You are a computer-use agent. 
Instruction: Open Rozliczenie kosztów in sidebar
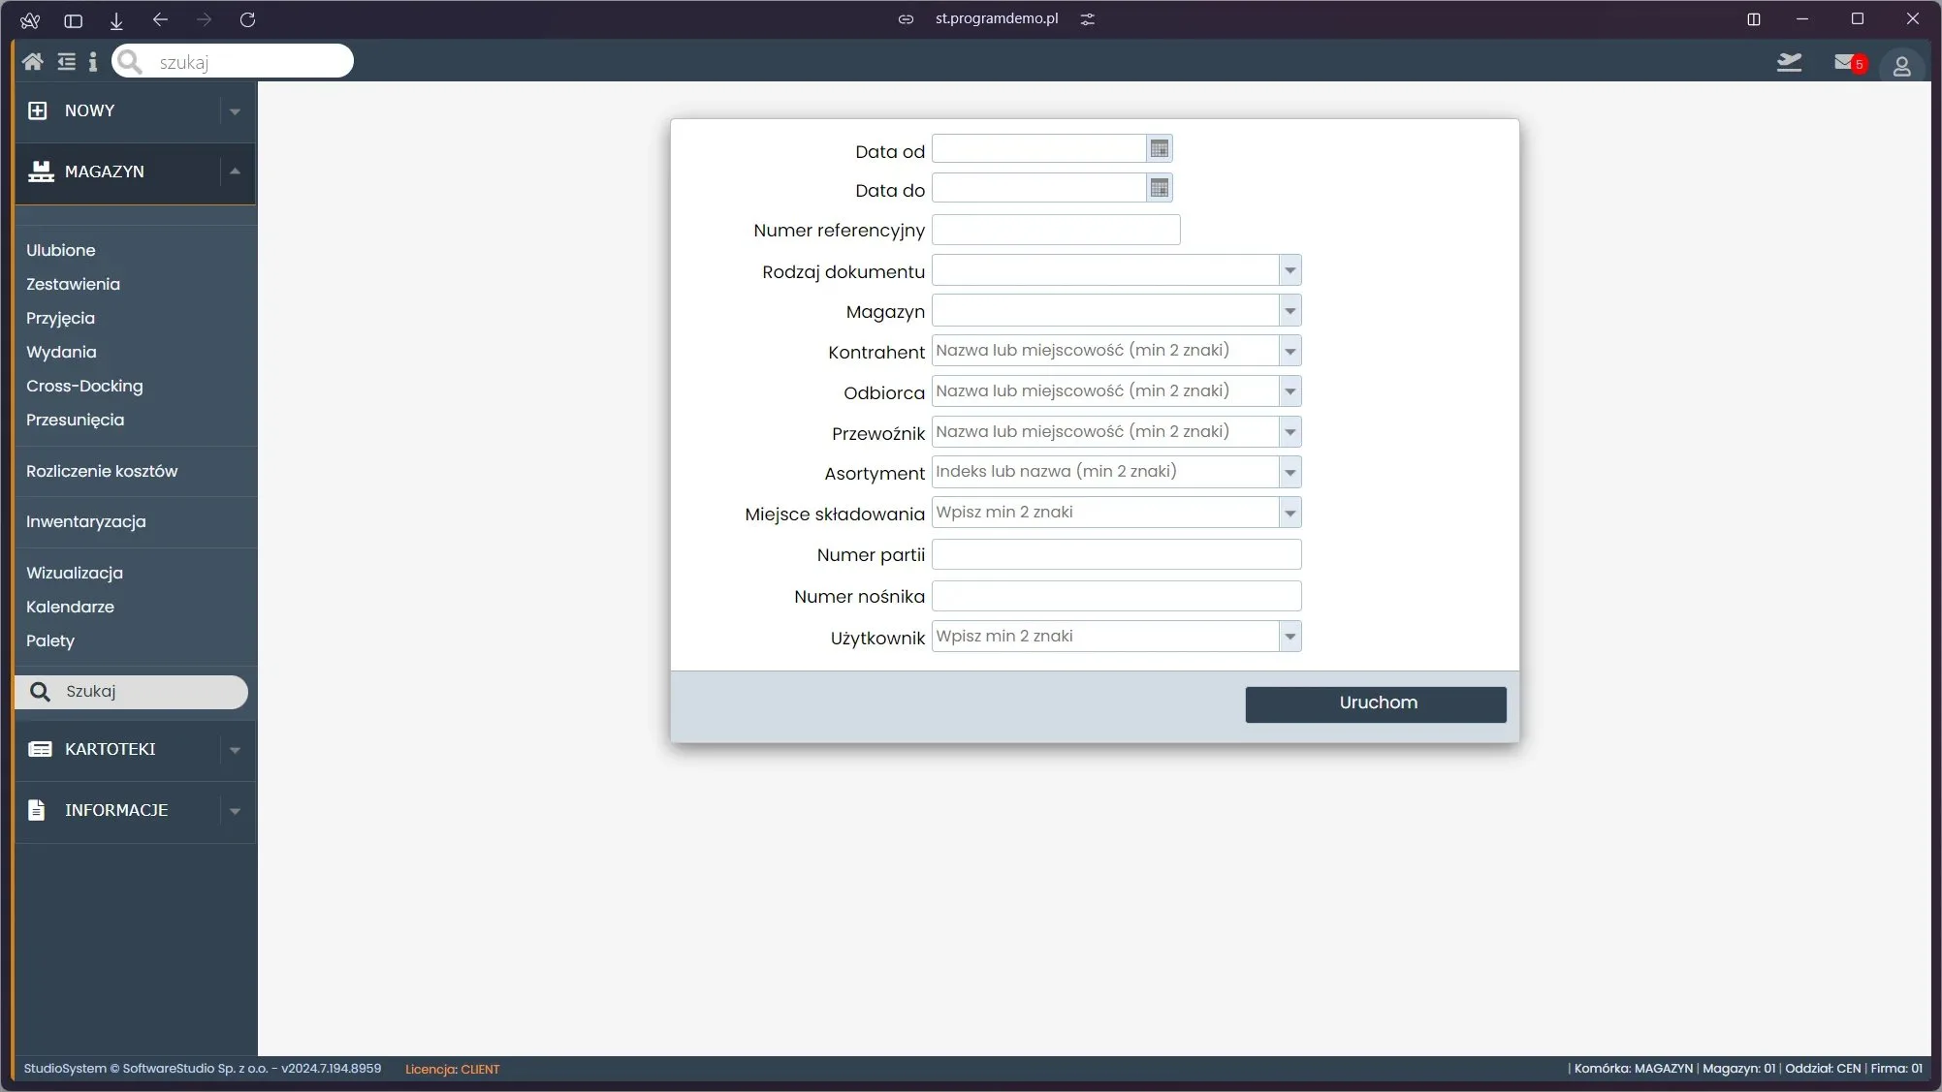click(102, 471)
